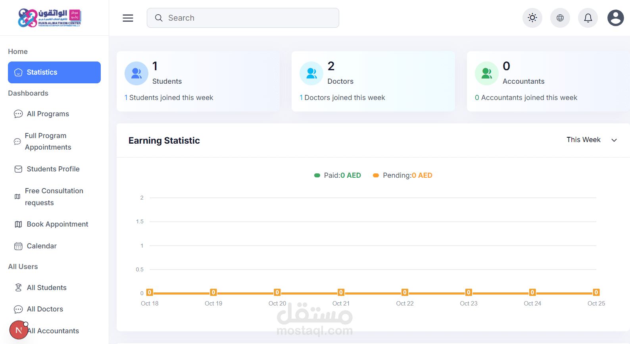Screen dimensions: 630x344
Task: Click the Students card icon
Action: (136, 73)
